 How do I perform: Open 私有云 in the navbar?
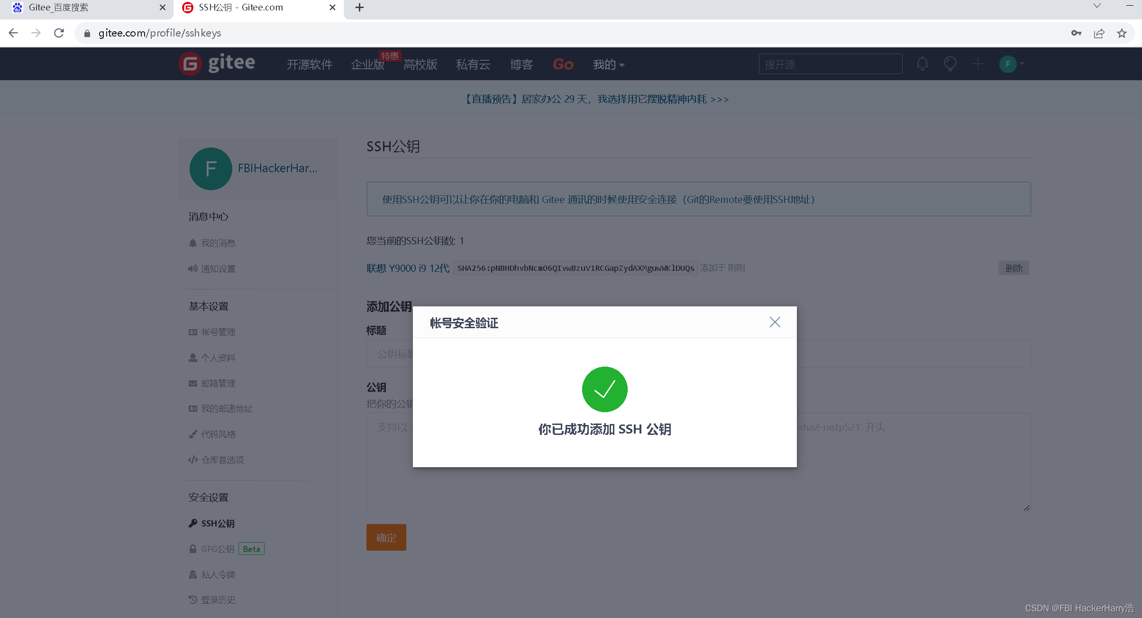473,65
